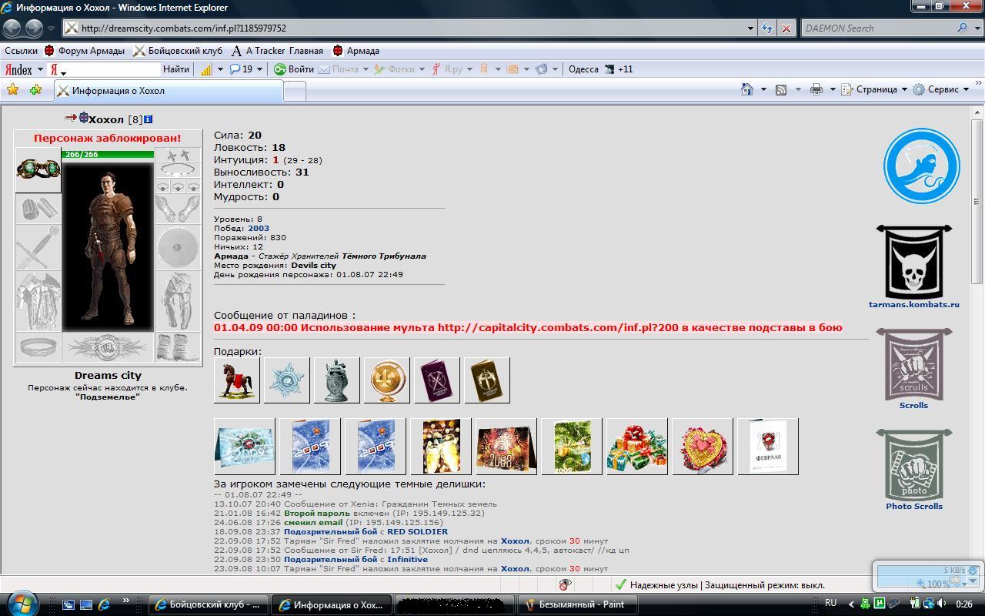This screenshot has width=985, height=616.
Task: Open the Форум Армады favorites link
Action: [84, 51]
